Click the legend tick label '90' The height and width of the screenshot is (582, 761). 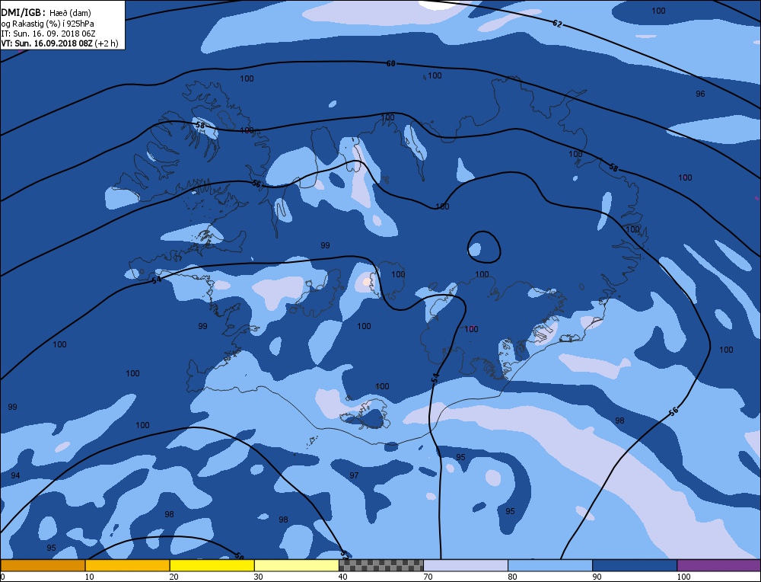597,577
